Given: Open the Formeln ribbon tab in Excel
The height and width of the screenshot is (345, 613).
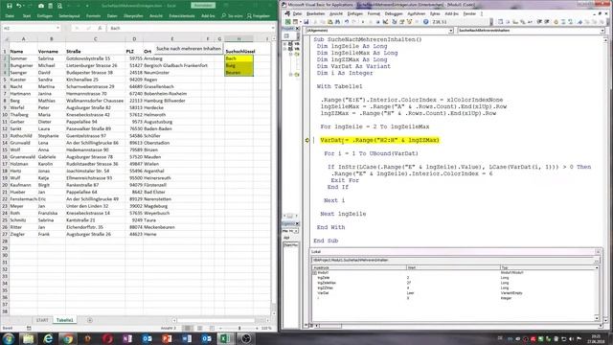Looking at the screenshot, I should click(x=93, y=16).
